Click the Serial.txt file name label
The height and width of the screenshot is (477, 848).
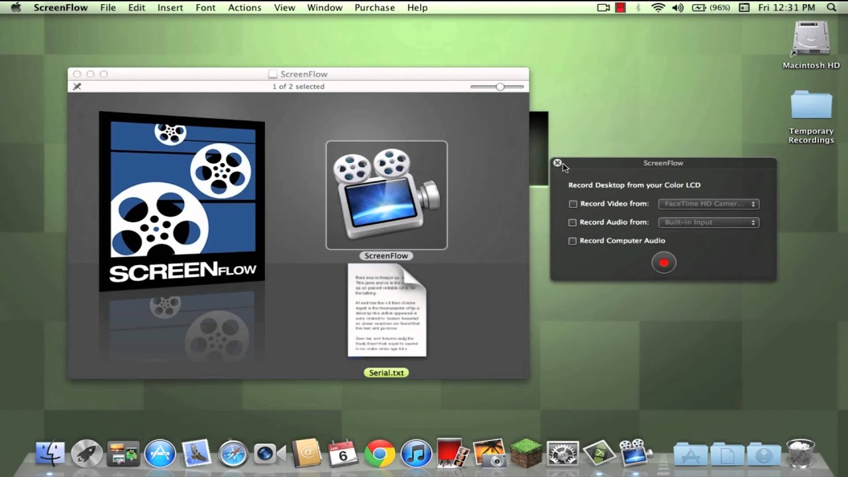tap(386, 373)
